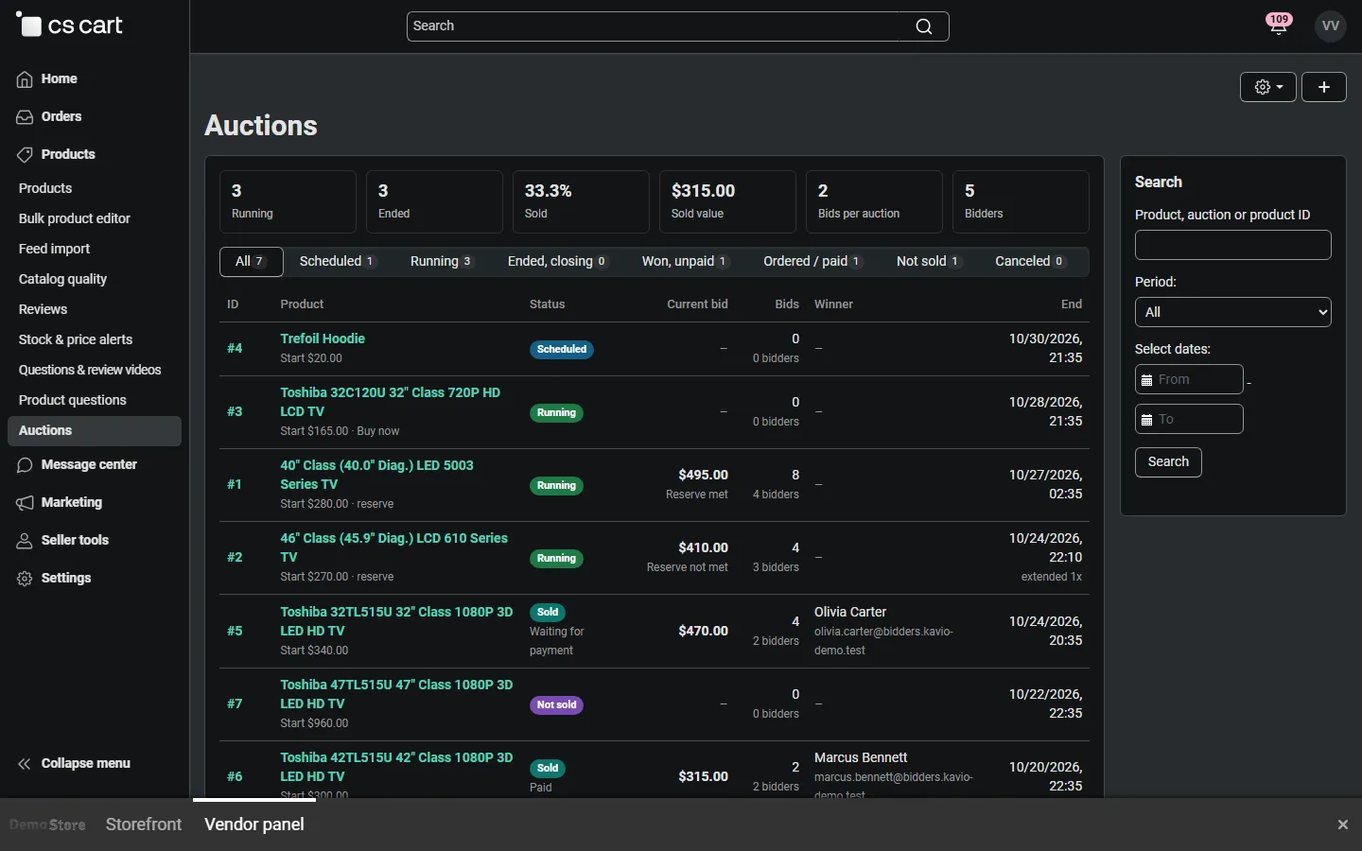Screen dimensions: 1362x851
Task: Click the $315.00 Sold value card
Action: click(x=727, y=201)
